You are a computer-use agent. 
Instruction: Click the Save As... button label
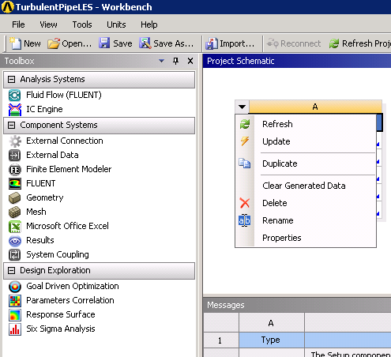pos(173,43)
